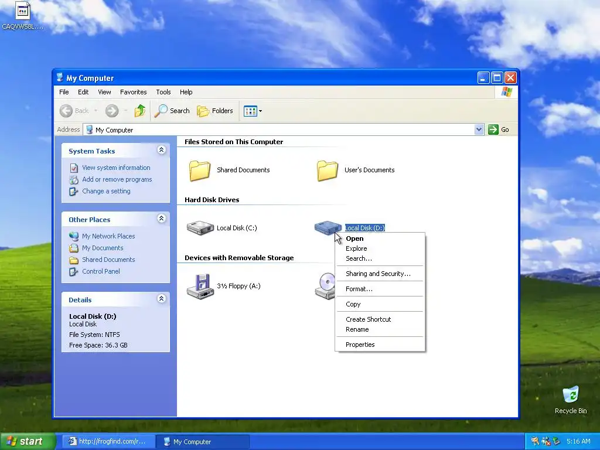Choose Open in the context menu
The height and width of the screenshot is (450, 600).
pos(380,238)
